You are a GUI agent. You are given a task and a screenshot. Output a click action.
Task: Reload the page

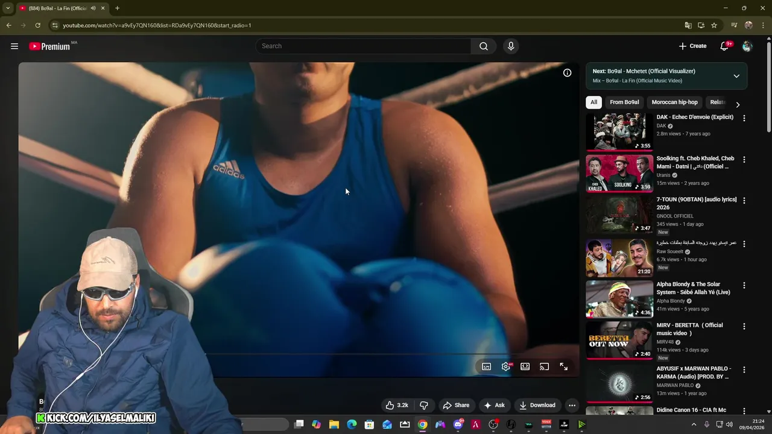coord(37,25)
